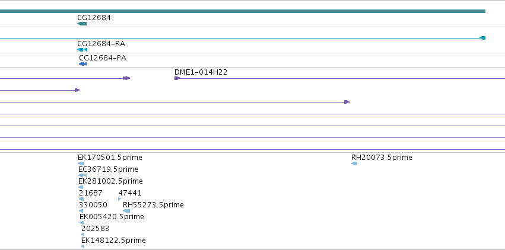Image resolution: width=505 pixels, height=250 pixels.
Task: Click the light blue transcript arrowhead at far right
Action: coord(482,38)
